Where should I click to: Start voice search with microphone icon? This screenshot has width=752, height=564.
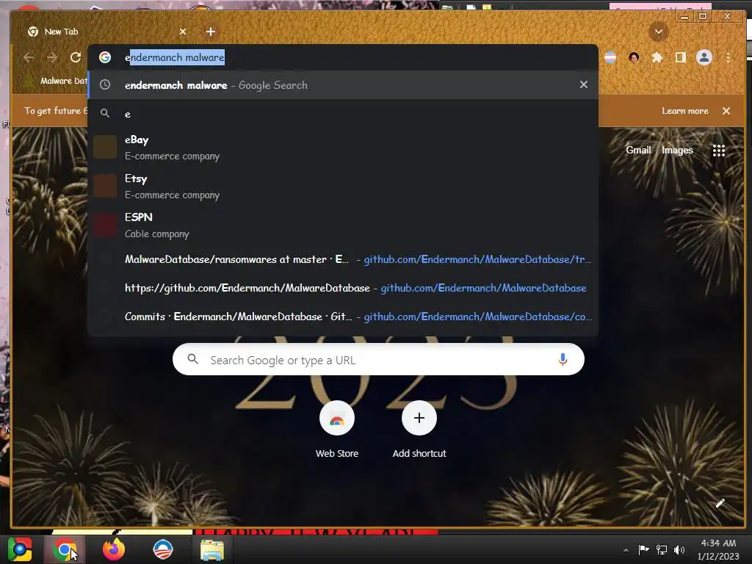click(563, 359)
